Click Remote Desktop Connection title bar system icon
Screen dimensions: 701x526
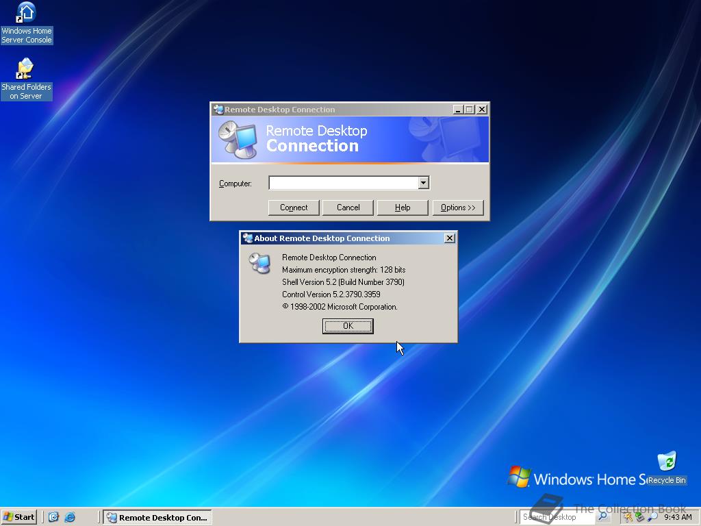pos(218,110)
